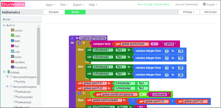Screen dimensions: 221x108
Task: Click the gear icon on the addition block
Action: [x=132, y=100]
